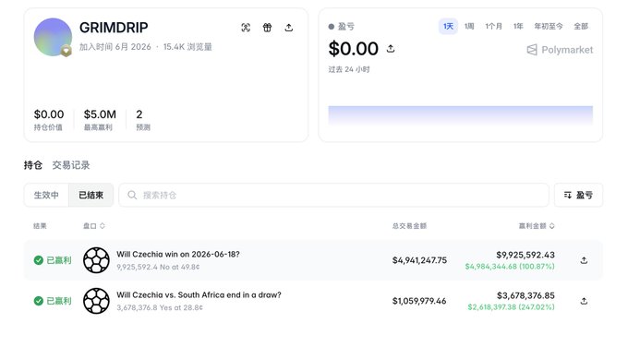The image size is (628, 347).
Task: Click the profit/loss chart area
Action: pyautogui.click(x=460, y=115)
